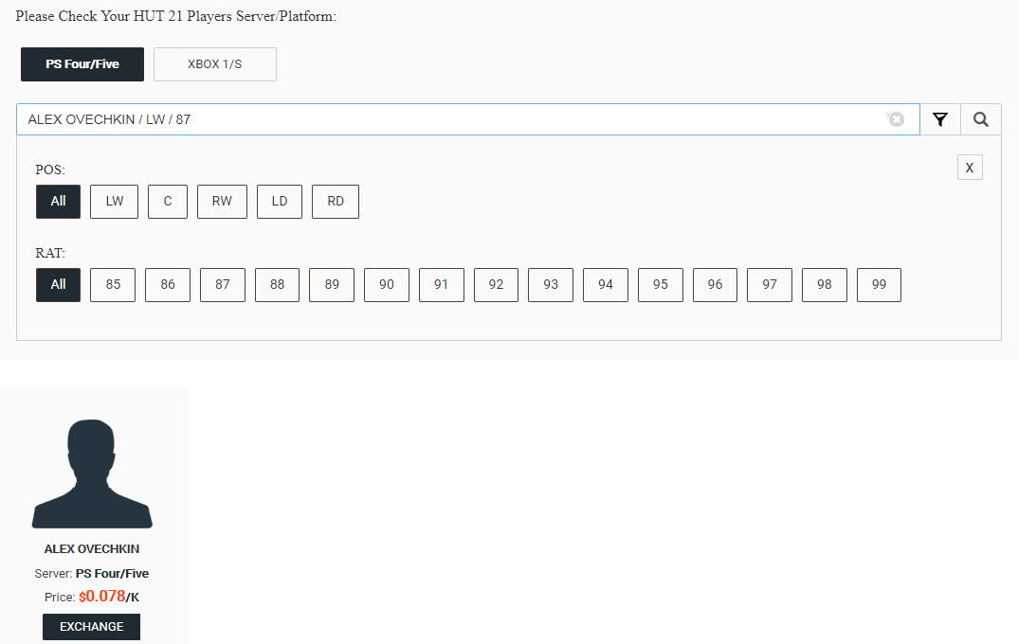Click the $0.078/K price text
The image size is (1018, 644).
click(x=109, y=597)
